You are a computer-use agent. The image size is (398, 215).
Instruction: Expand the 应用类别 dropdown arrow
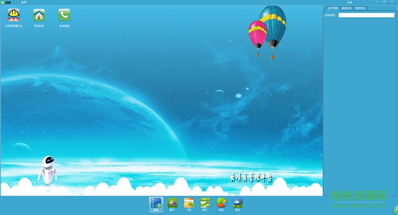[x=393, y=15]
